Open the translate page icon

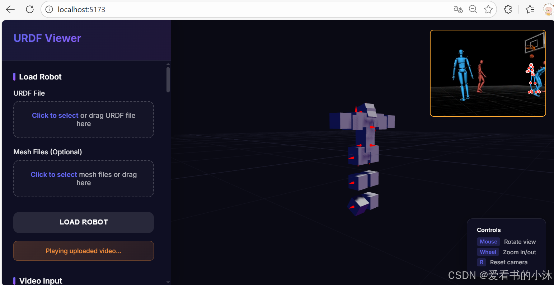tap(458, 10)
